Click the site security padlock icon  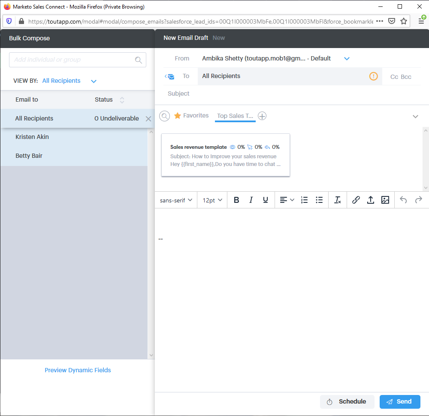[x=21, y=21]
